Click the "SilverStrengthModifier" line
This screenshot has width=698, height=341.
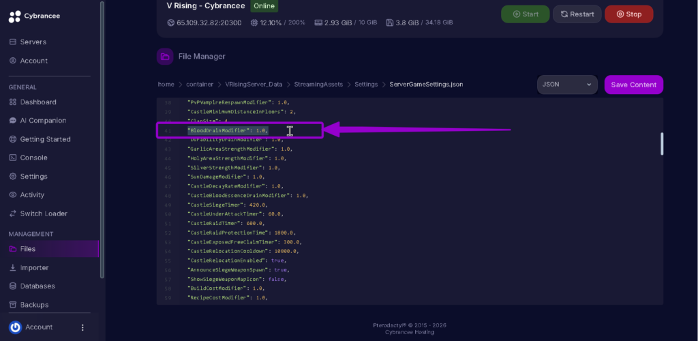pyautogui.click(x=234, y=167)
